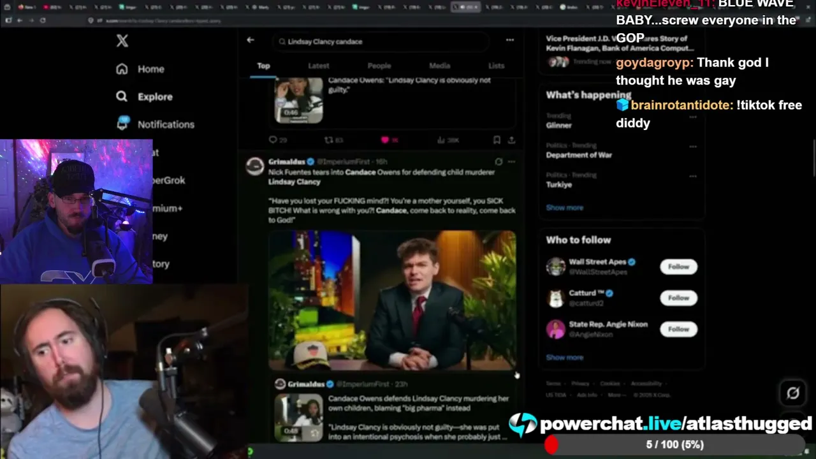Open the Cookies footer link

(x=610, y=384)
